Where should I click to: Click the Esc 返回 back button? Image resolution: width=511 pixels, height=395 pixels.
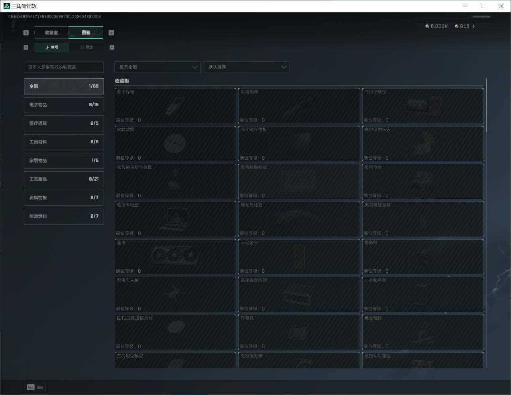pos(35,387)
